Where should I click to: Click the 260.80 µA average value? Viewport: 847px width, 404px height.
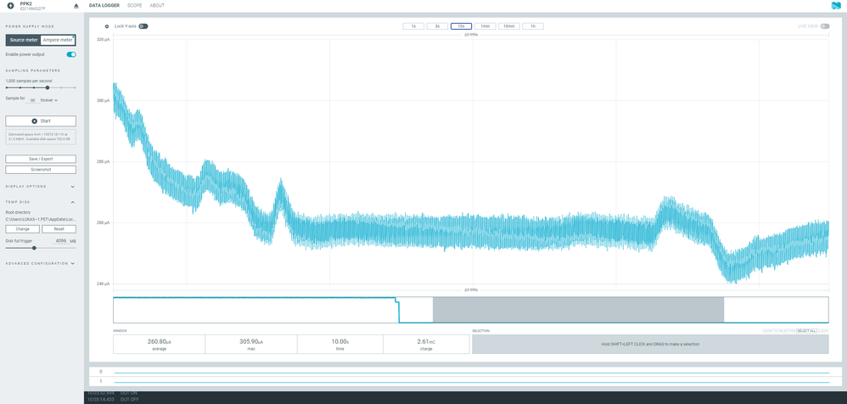pyautogui.click(x=159, y=342)
